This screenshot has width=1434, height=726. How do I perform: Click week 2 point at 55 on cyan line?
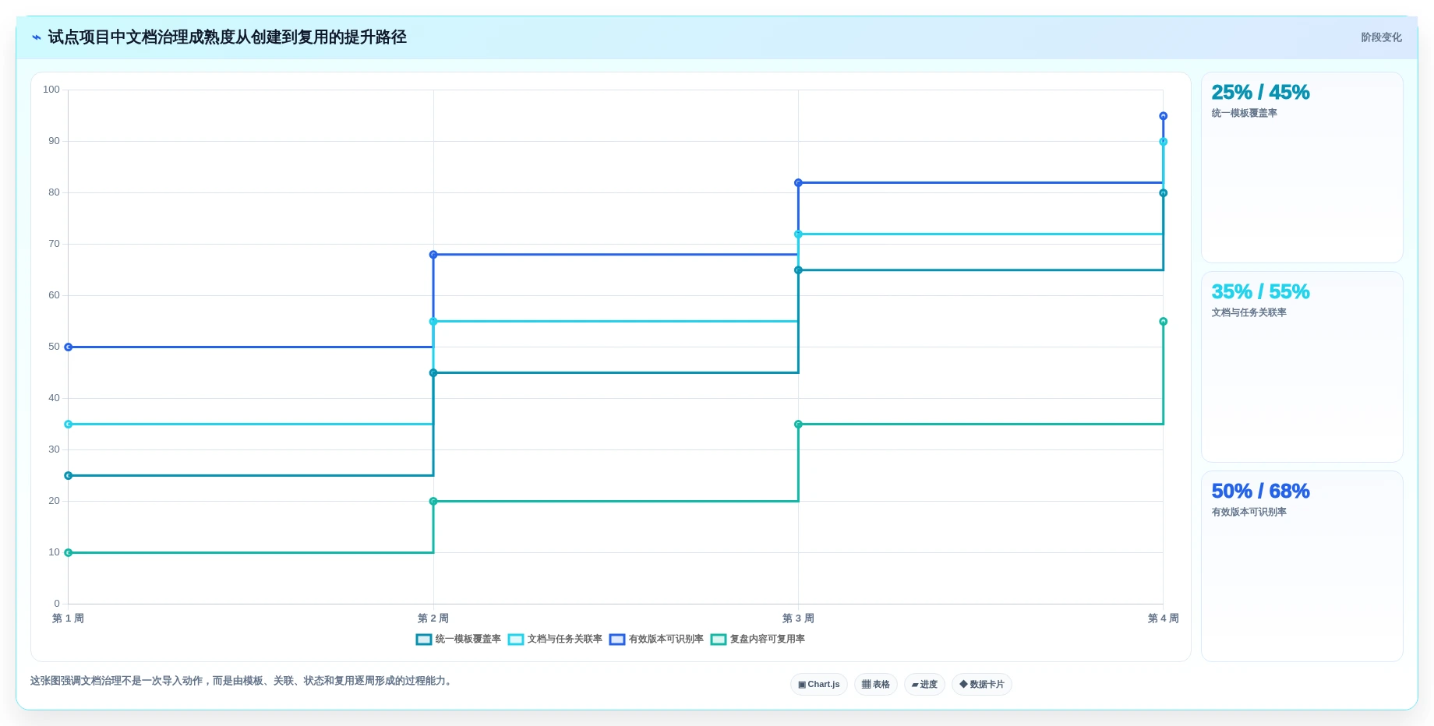click(433, 321)
